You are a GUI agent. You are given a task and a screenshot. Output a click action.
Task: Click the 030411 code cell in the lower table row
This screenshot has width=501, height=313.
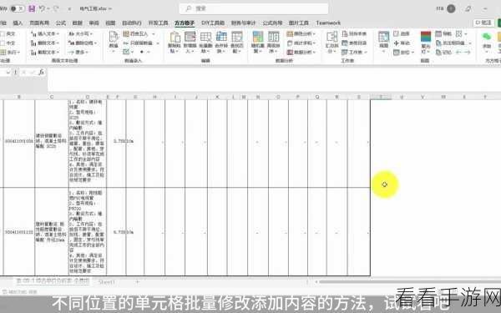click(19, 232)
